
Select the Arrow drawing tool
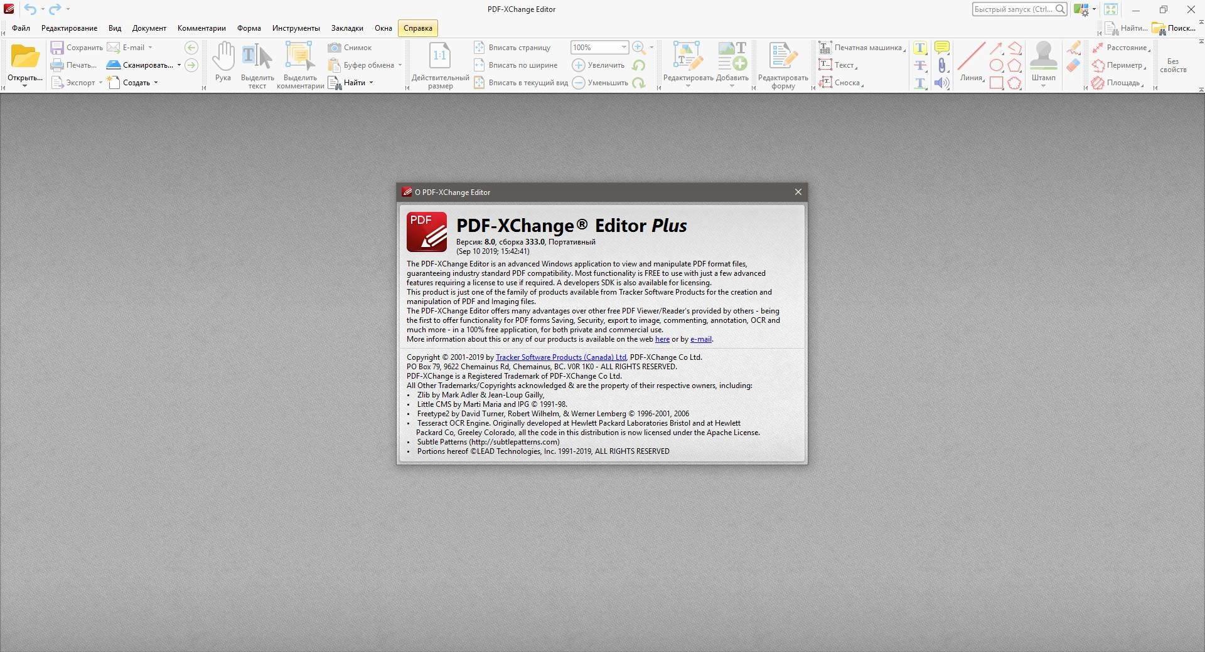tap(996, 48)
